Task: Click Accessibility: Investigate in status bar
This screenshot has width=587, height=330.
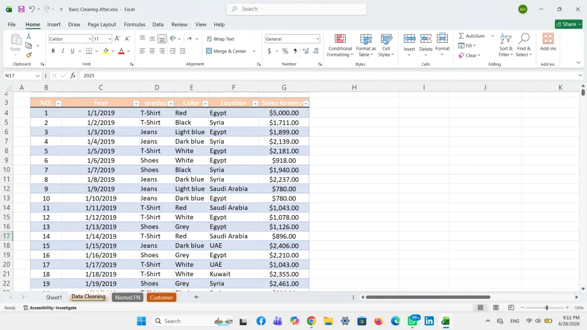Action: click(50, 308)
